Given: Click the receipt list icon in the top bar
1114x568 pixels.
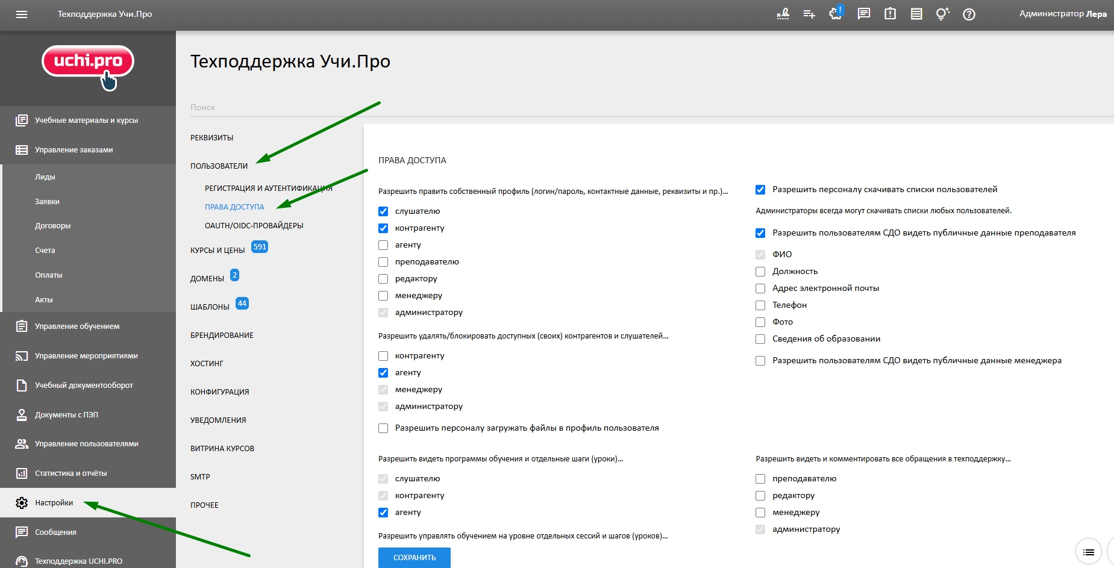Looking at the screenshot, I should 916,14.
